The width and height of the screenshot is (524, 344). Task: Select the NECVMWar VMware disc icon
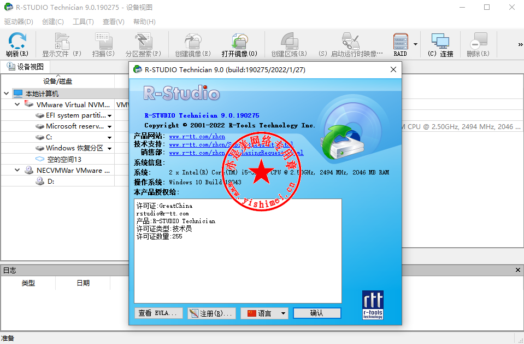point(29,170)
